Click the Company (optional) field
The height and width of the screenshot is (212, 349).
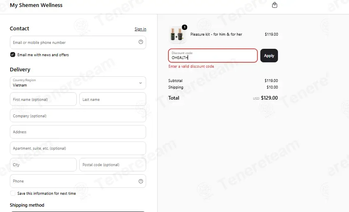point(78,116)
